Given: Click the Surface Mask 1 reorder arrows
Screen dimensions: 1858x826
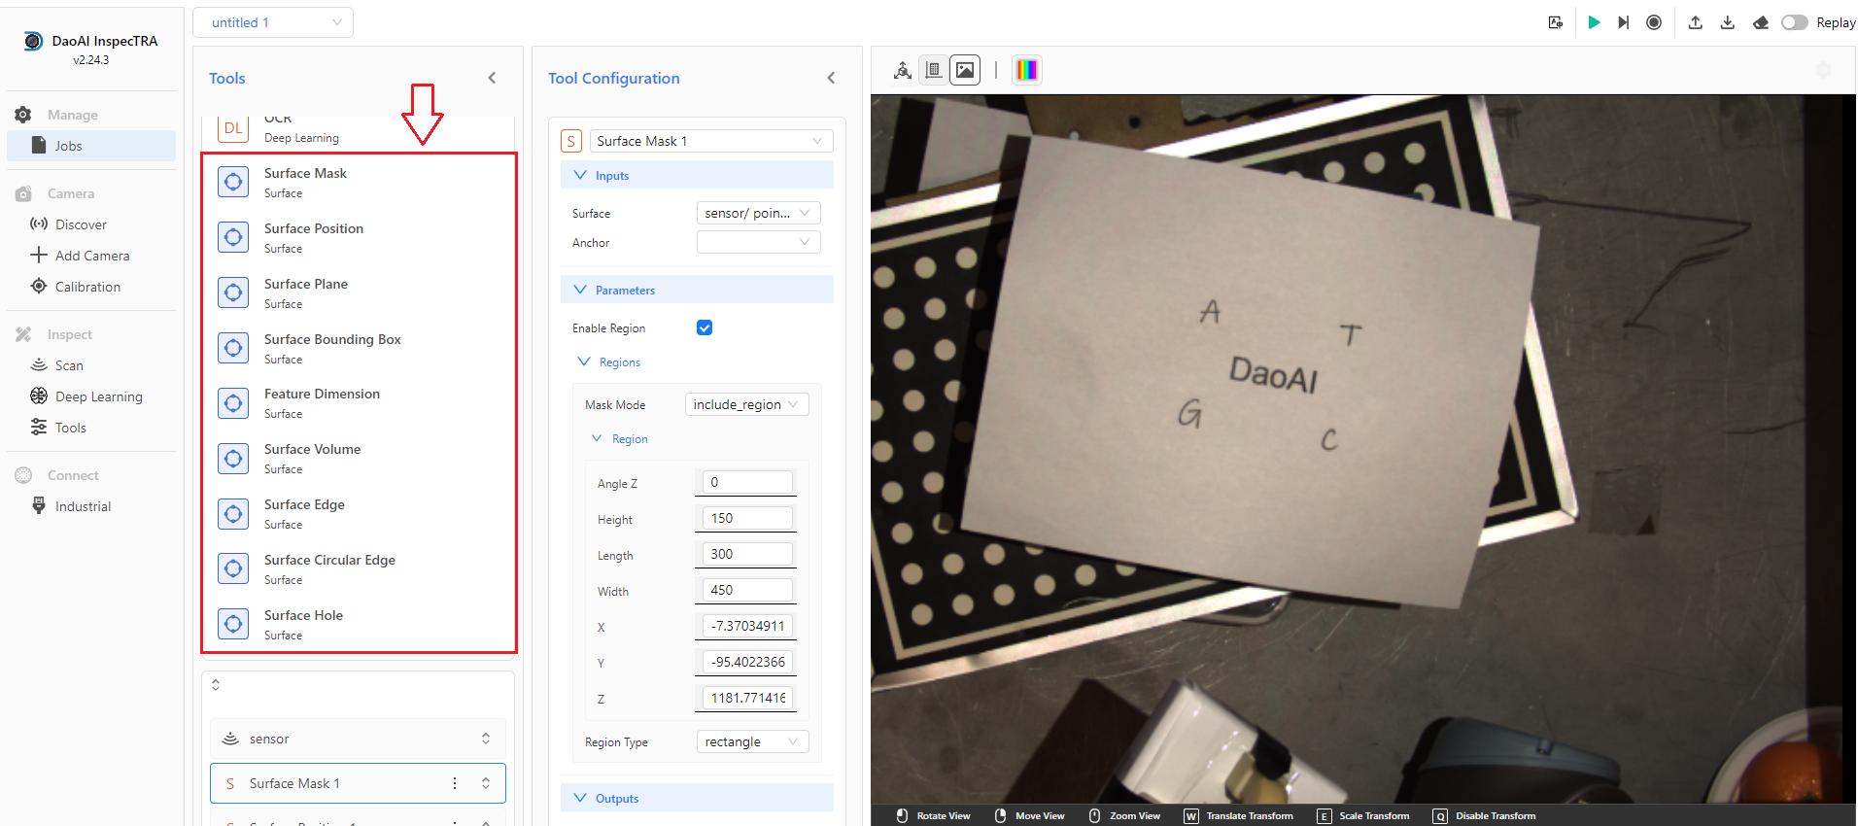Looking at the screenshot, I should pos(486,783).
